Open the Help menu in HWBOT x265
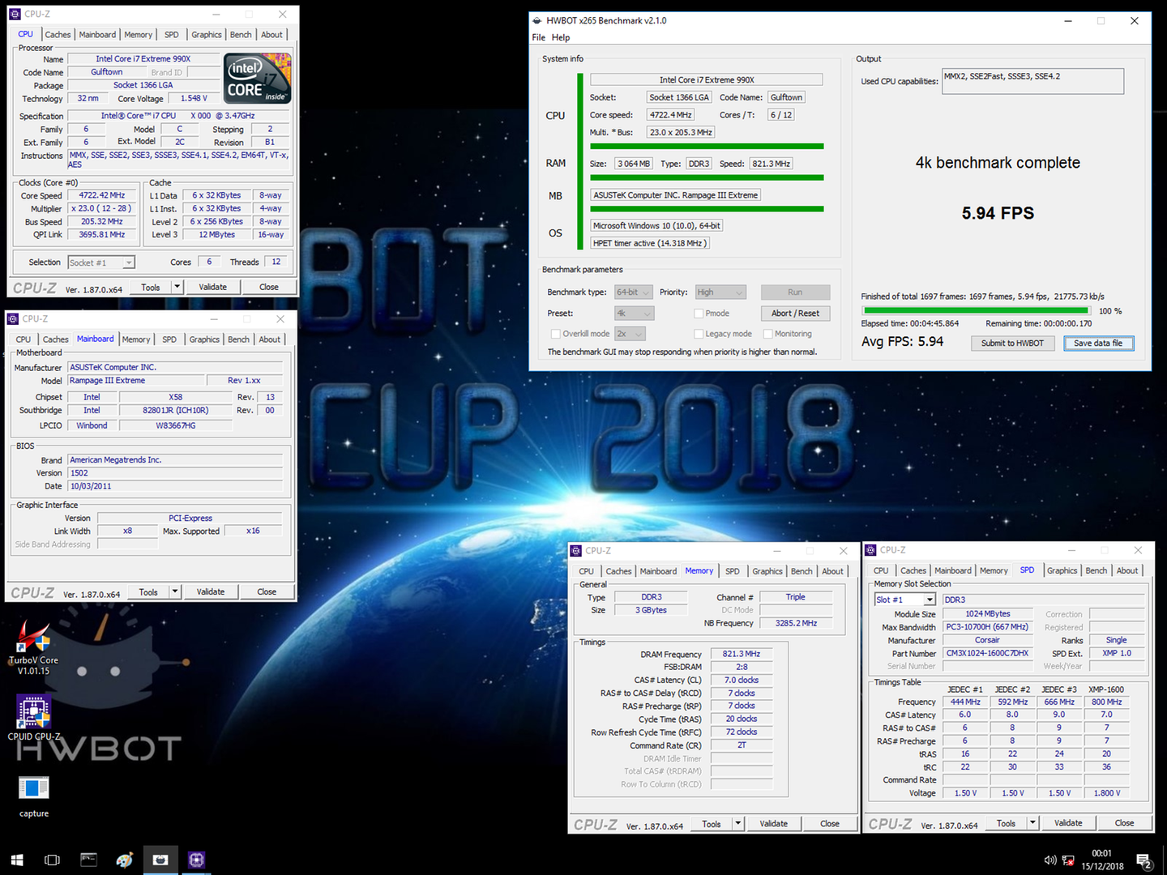The width and height of the screenshot is (1167, 875). pos(561,37)
